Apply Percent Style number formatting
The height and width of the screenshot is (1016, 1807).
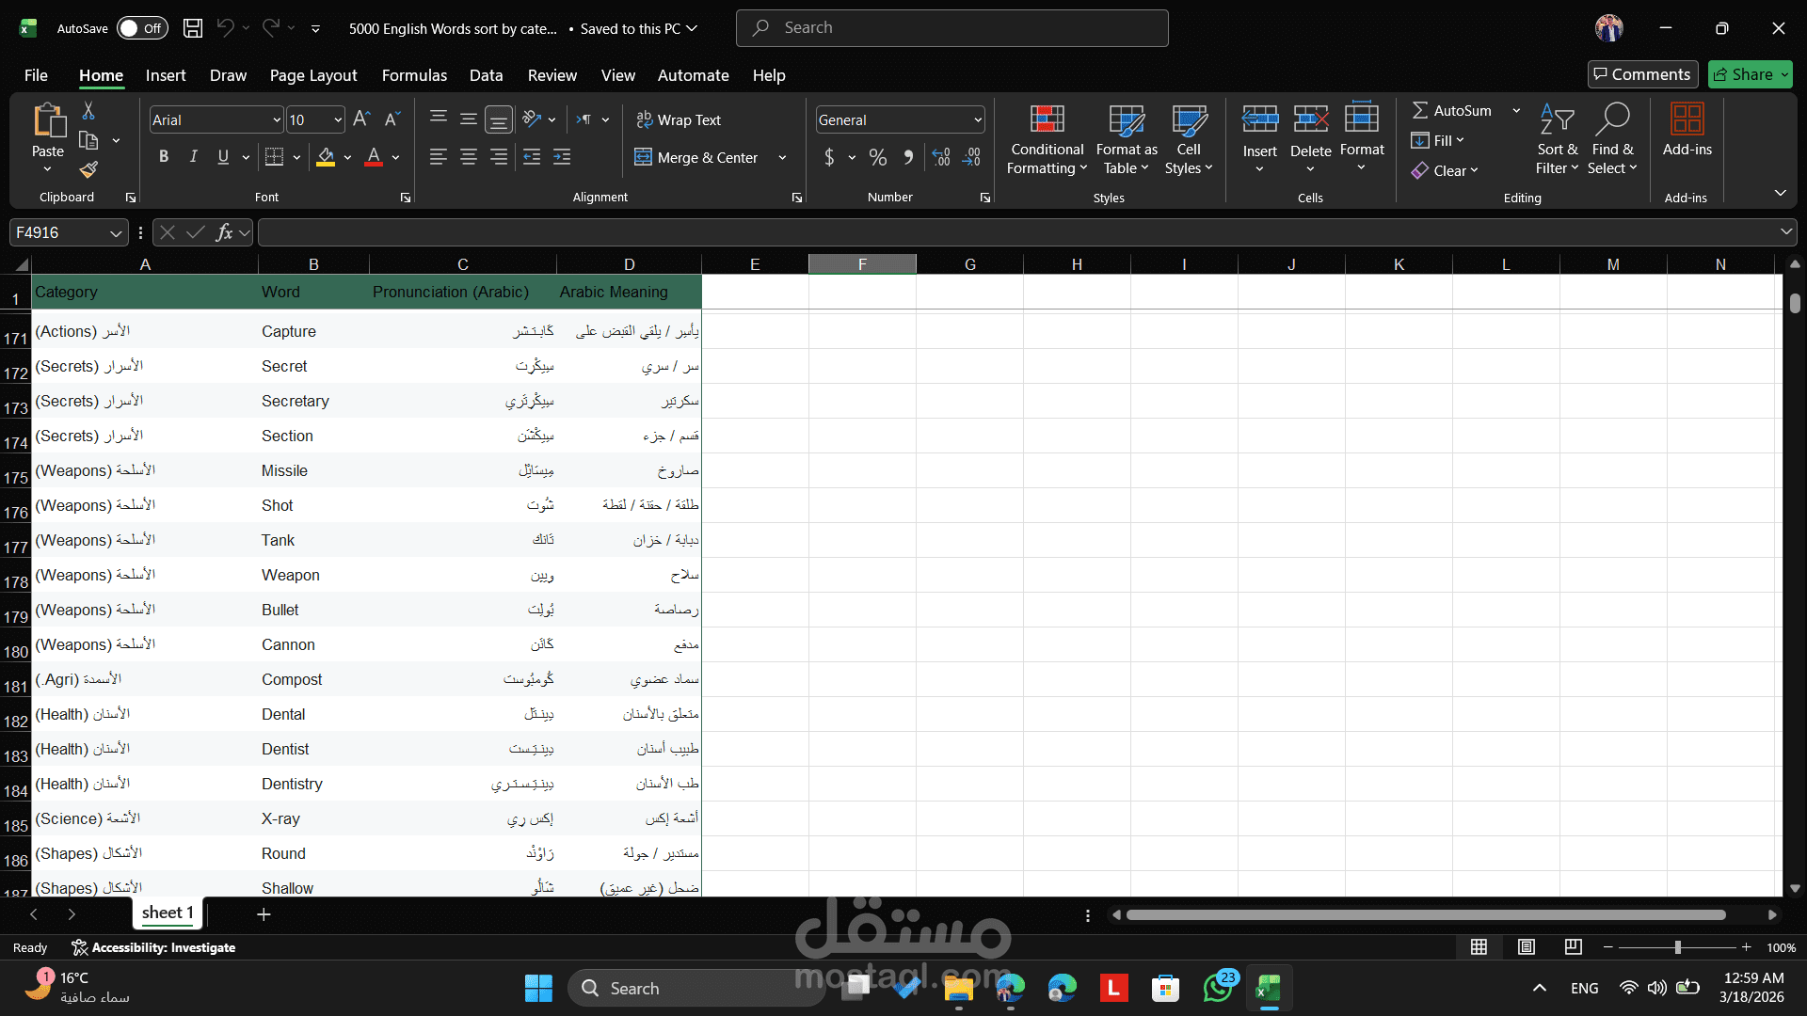pos(877,157)
